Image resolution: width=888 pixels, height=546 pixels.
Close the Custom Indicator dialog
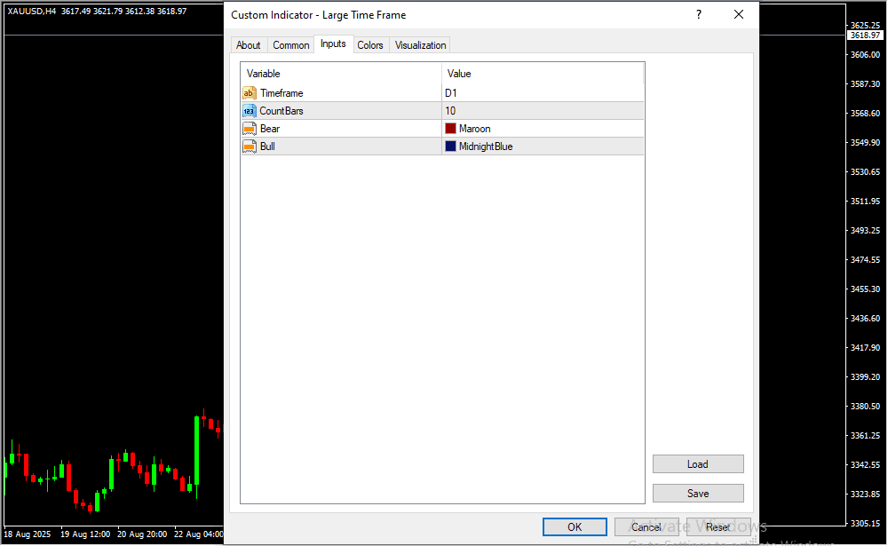click(x=738, y=14)
